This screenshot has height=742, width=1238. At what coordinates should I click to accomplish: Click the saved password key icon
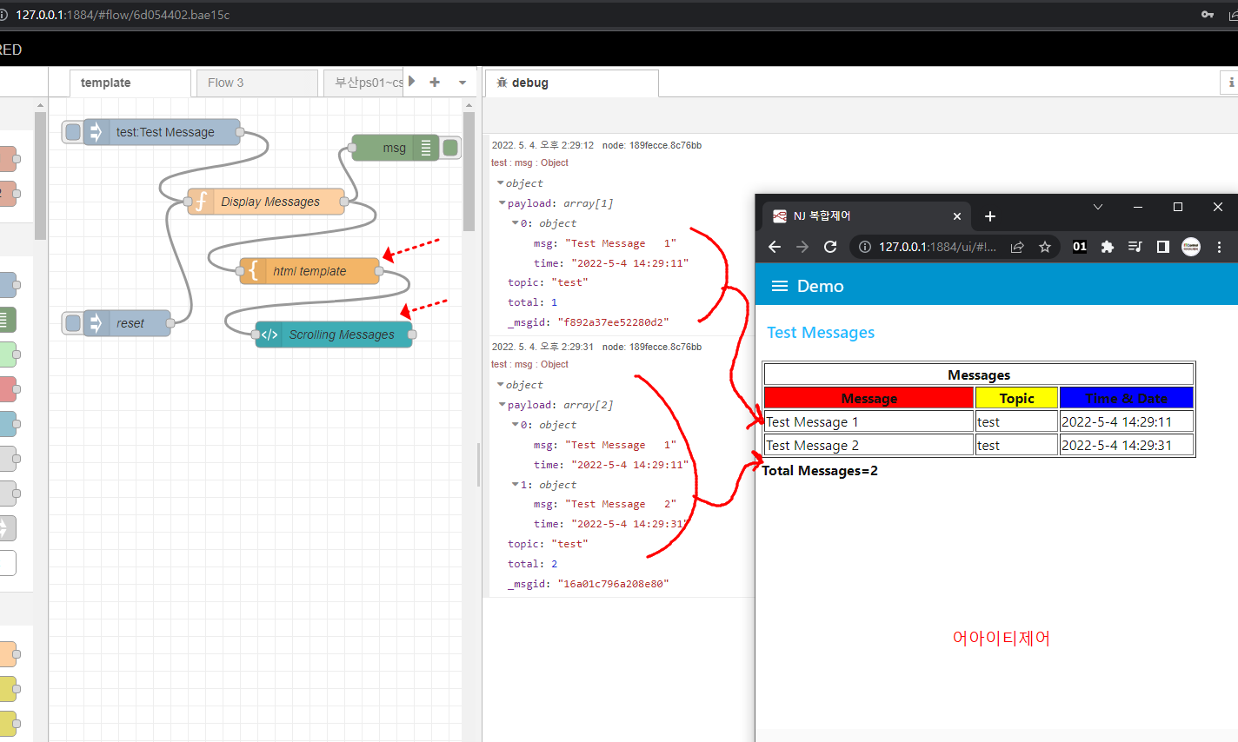[1207, 15]
